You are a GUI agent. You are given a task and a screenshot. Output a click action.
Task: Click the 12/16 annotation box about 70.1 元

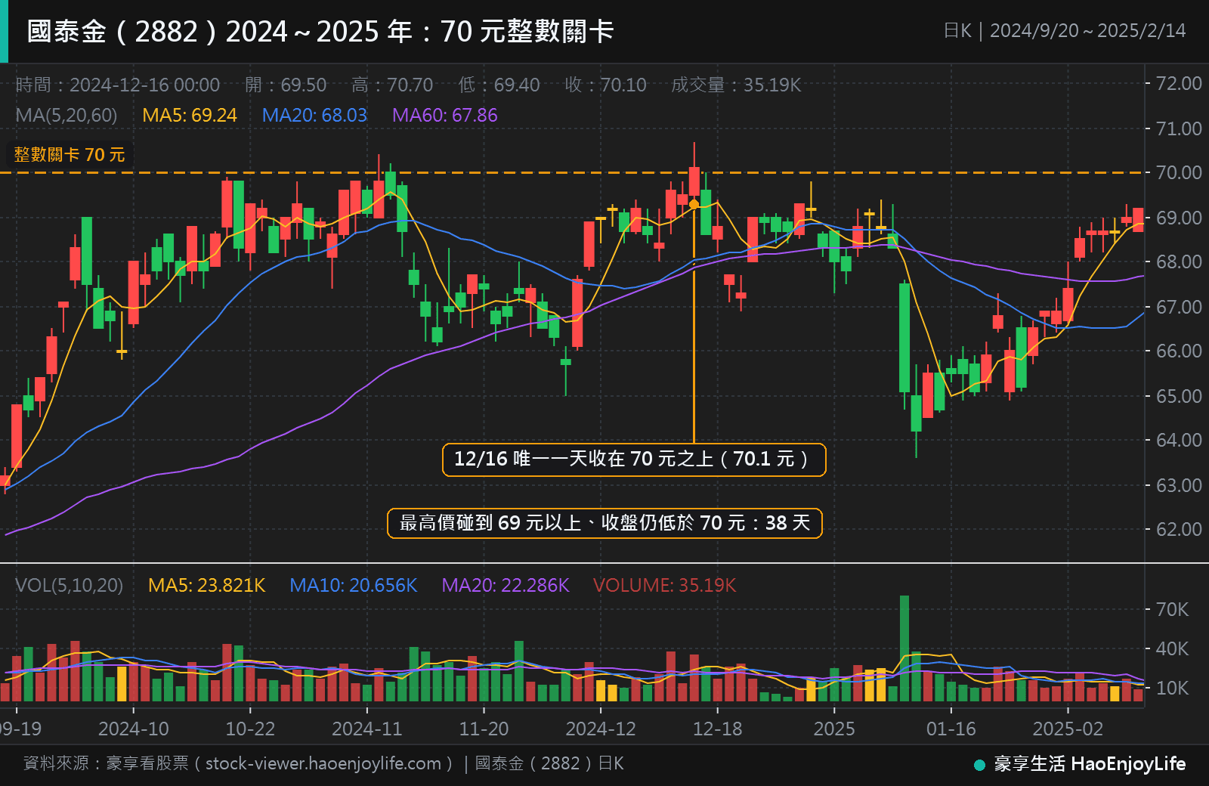[x=634, y=460]
